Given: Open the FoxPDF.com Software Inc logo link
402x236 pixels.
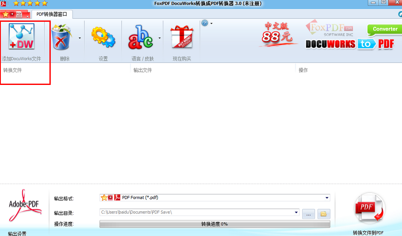Looking at the screenshot, I should [x=330, y=28].
